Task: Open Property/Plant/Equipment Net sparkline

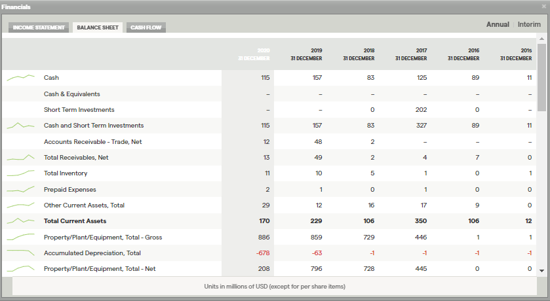Action: (x=21, y=269)
